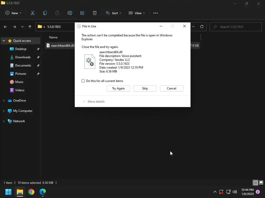Open recent locations dropdown chevron
The image size is (265, 198).
pos(22,27)
